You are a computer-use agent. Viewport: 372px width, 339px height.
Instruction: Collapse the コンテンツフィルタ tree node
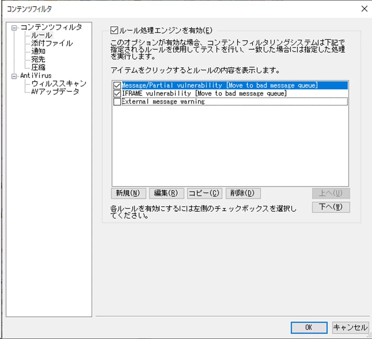click(x=14, y=28)
